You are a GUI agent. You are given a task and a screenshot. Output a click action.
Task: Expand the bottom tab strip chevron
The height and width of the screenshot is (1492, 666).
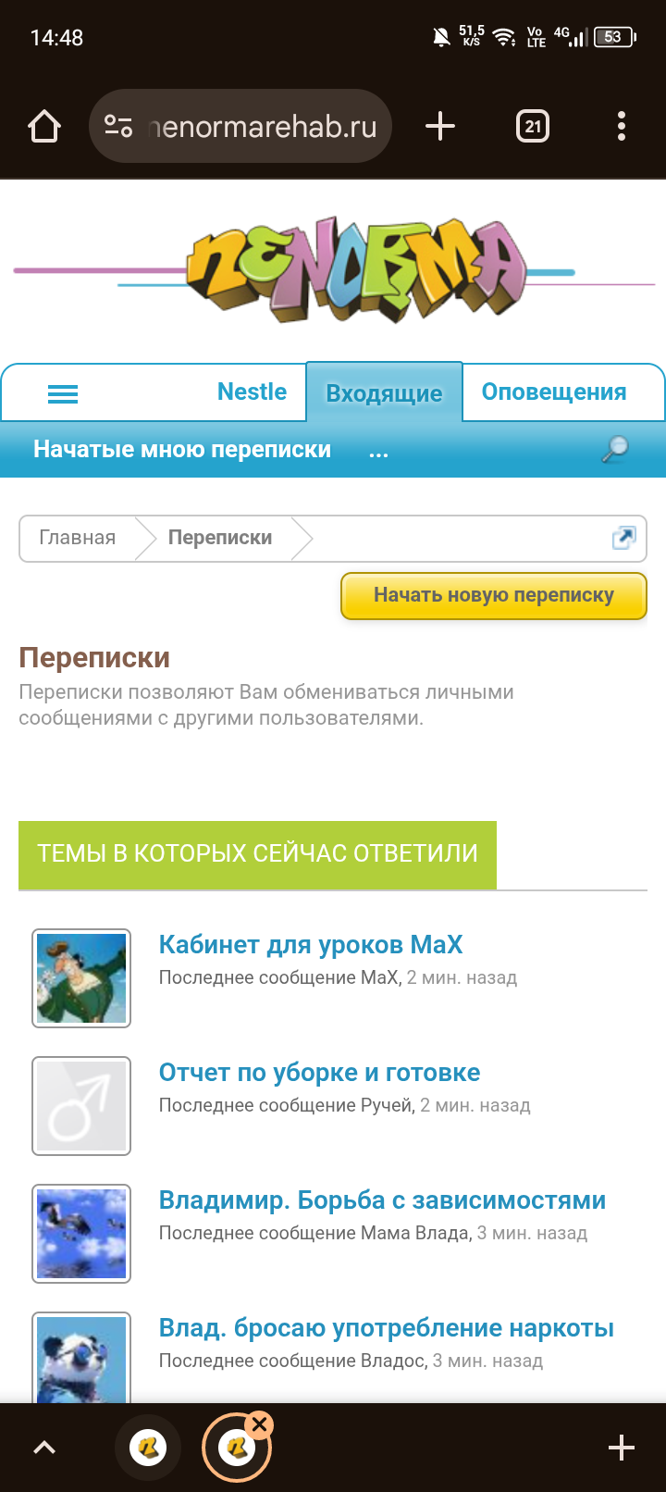click(x=44, y=1448)
